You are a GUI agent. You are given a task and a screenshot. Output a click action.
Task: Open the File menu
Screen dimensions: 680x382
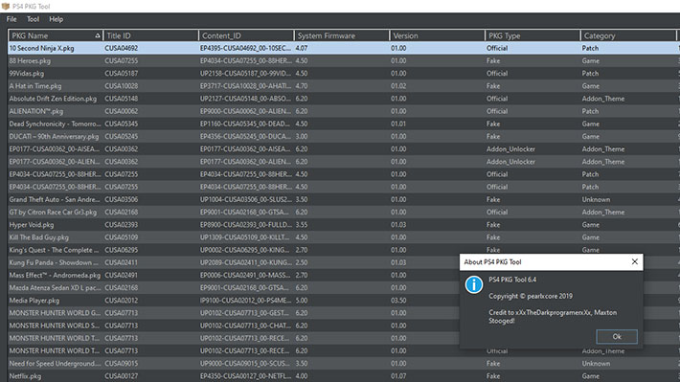(11, 19)
